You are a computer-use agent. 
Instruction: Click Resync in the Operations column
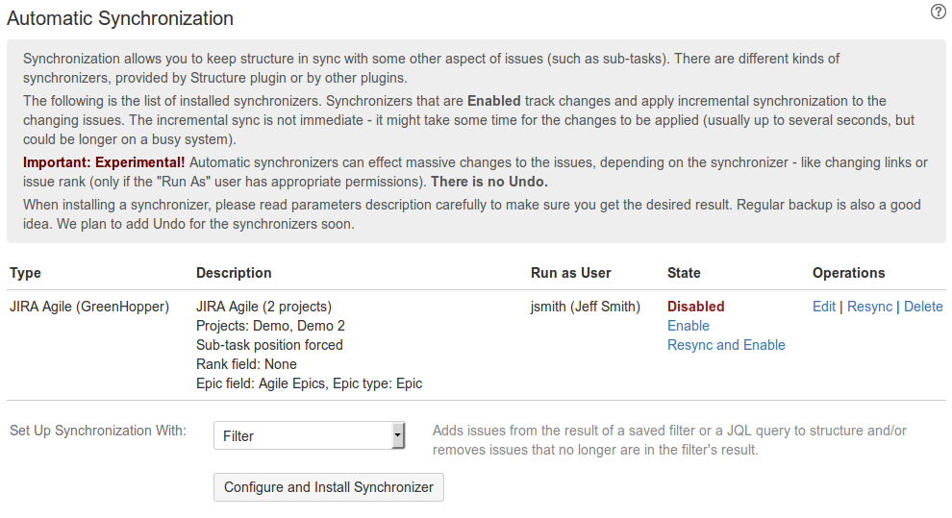click(x=869, y=307)
